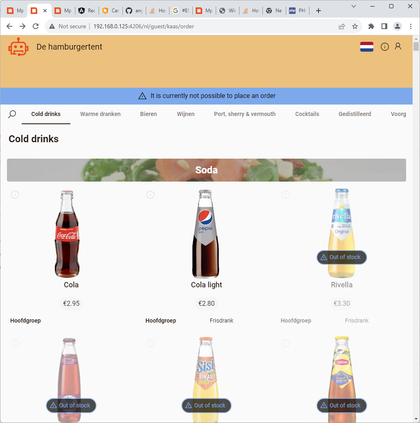Select Port, sherry & vermouth tab
The image size is (420, 423).
[x=245, y=114]
